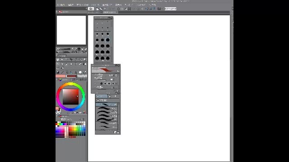Click the wrench icon in Color Set panel
289x162 pixels.
(82, 119)
